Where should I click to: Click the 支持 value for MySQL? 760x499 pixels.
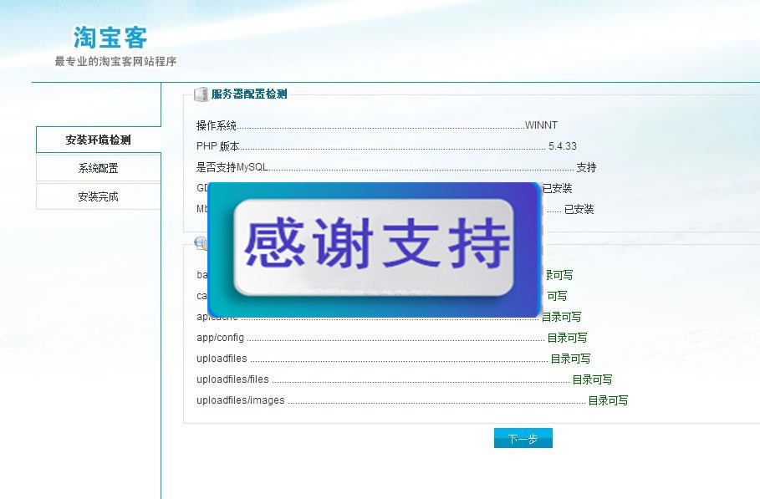586,167
